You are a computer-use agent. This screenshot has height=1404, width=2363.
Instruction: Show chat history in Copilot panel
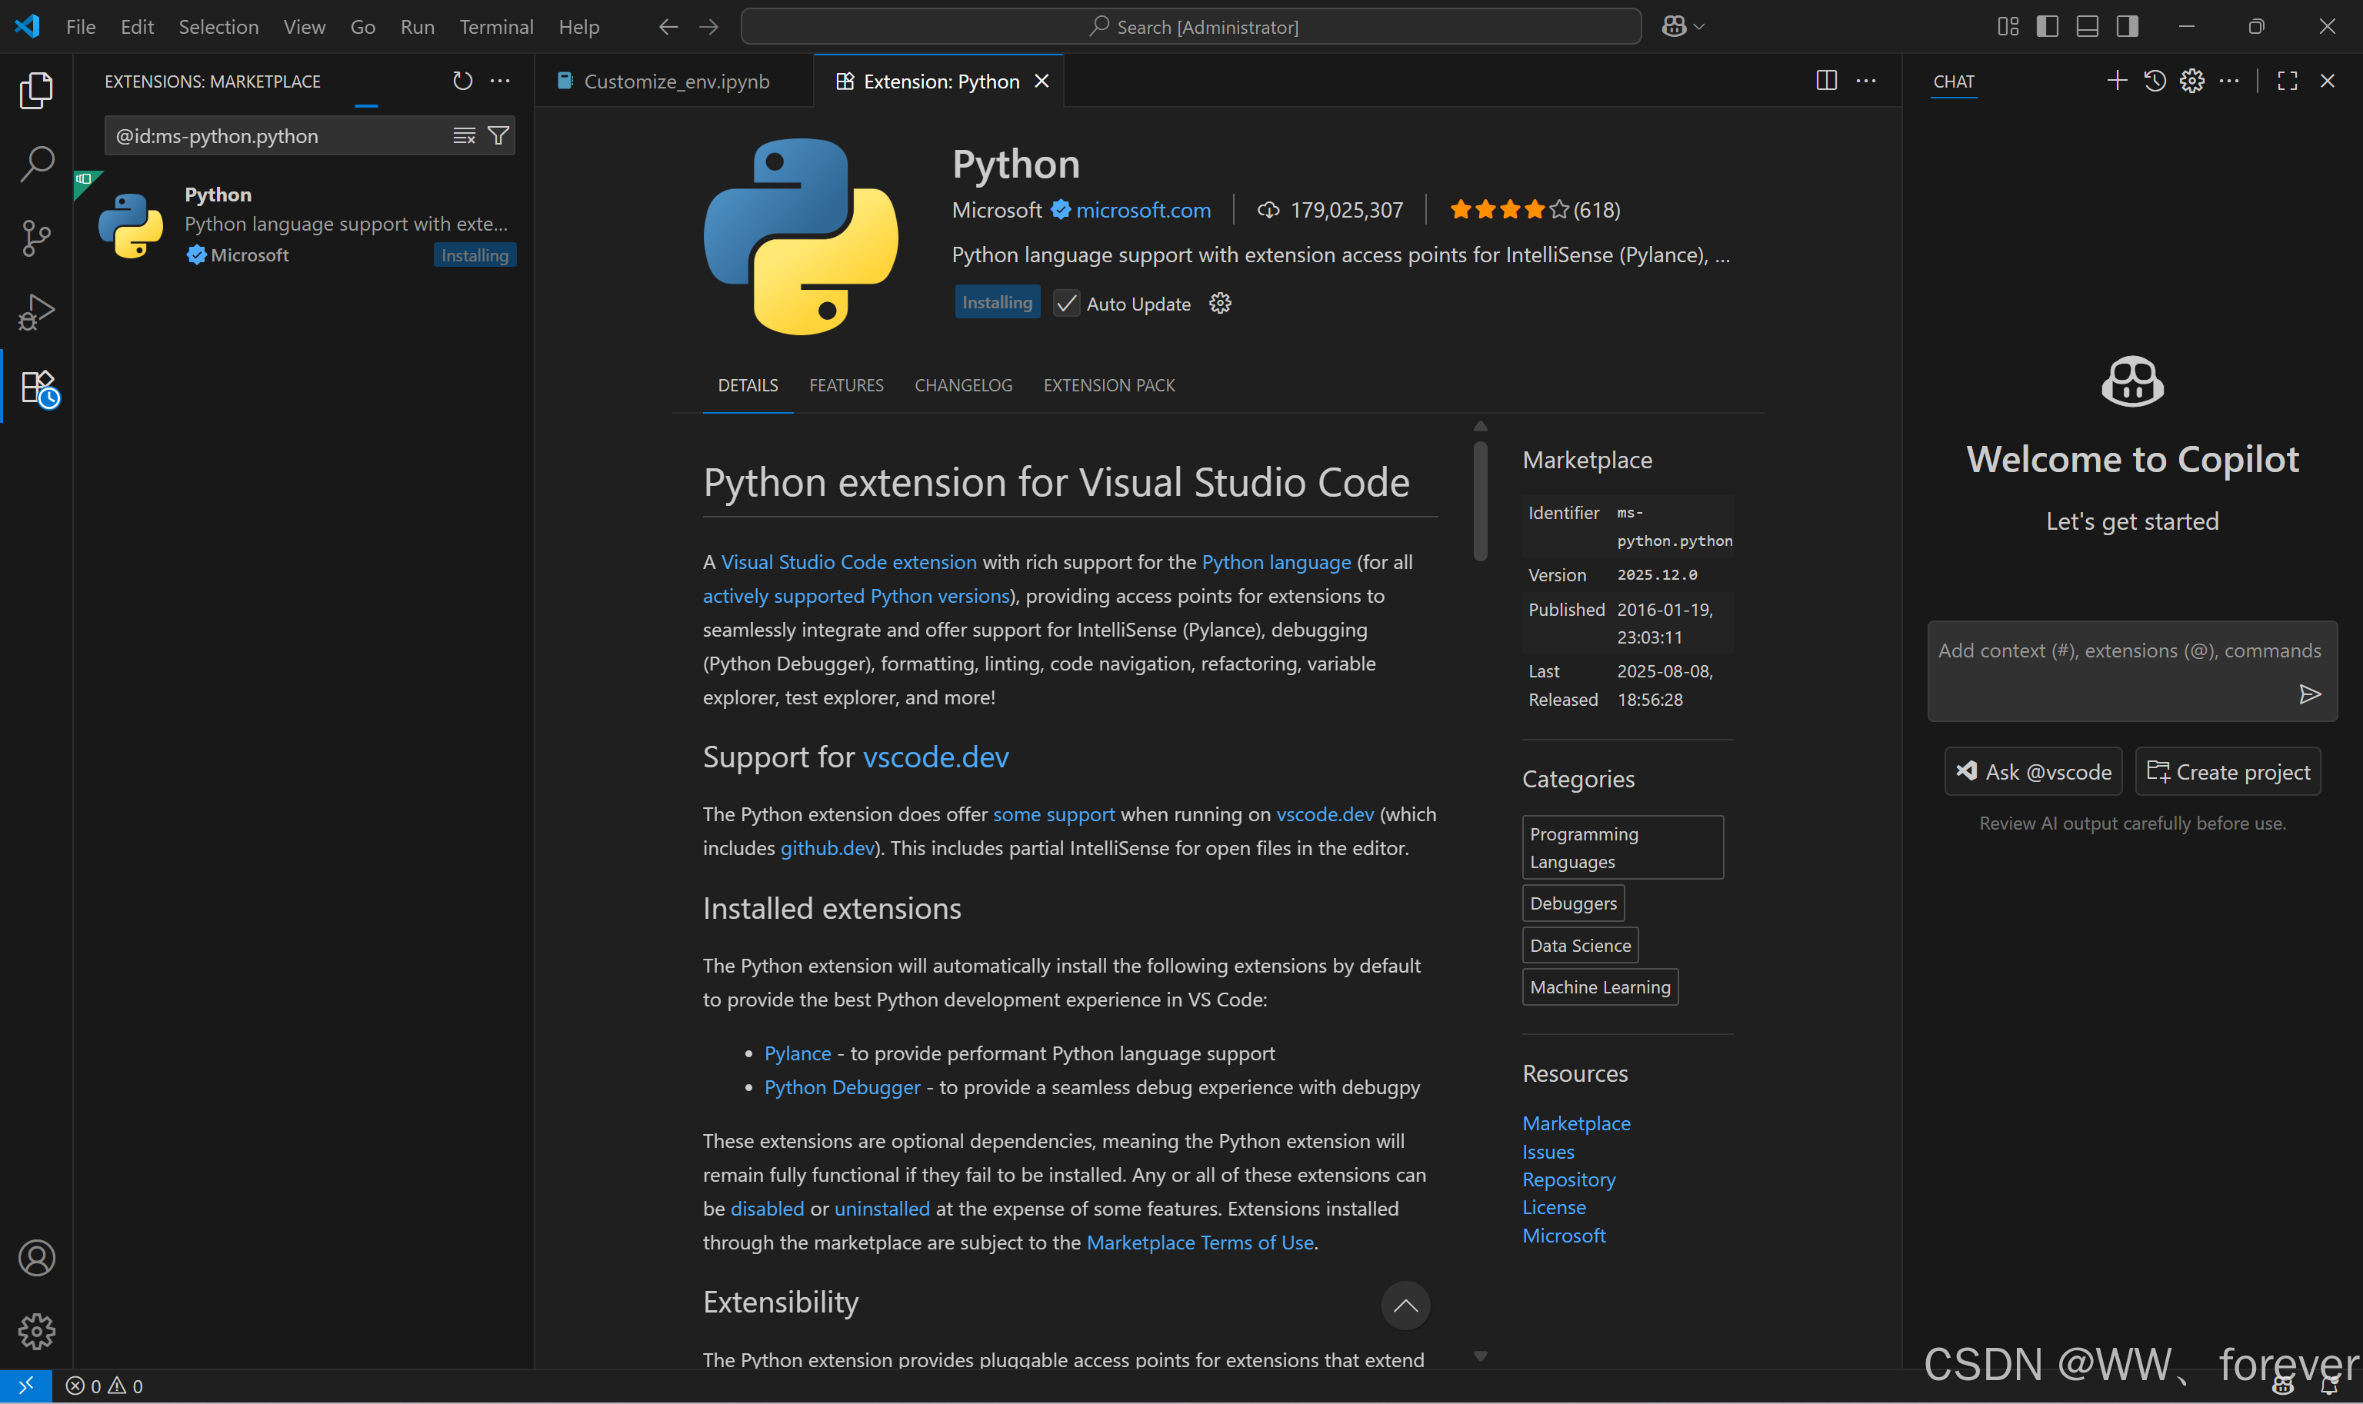2155,82
